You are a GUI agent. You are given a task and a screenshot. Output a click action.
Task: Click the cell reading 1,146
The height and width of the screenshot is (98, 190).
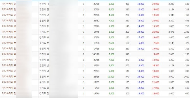(171, 88)
